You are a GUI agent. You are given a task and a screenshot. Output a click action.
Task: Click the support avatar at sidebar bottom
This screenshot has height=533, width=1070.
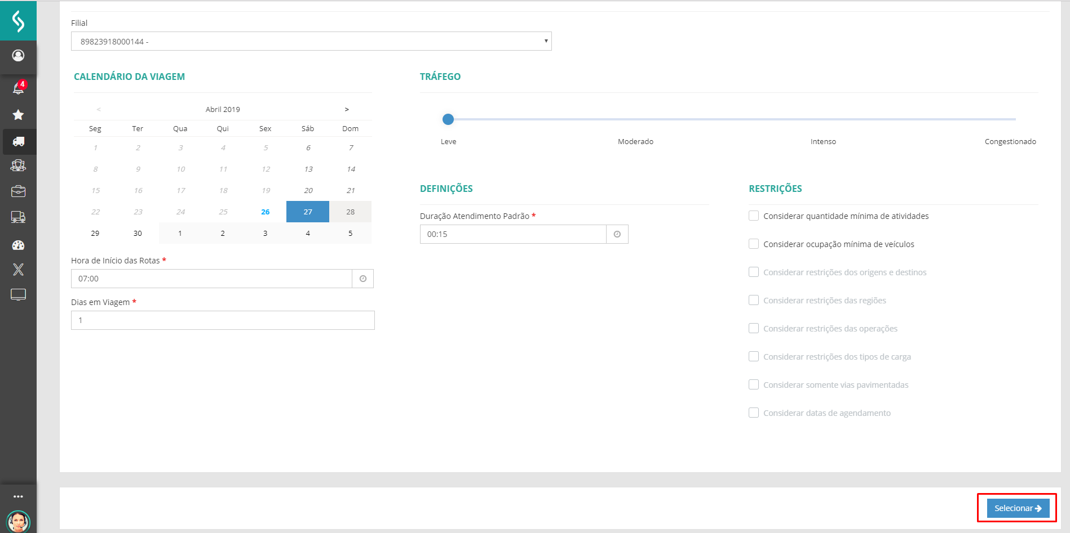click(x=18, y=522)
